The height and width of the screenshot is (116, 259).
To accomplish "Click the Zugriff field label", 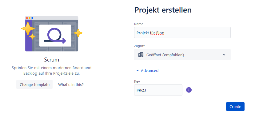I will click(x=139, y=46).
